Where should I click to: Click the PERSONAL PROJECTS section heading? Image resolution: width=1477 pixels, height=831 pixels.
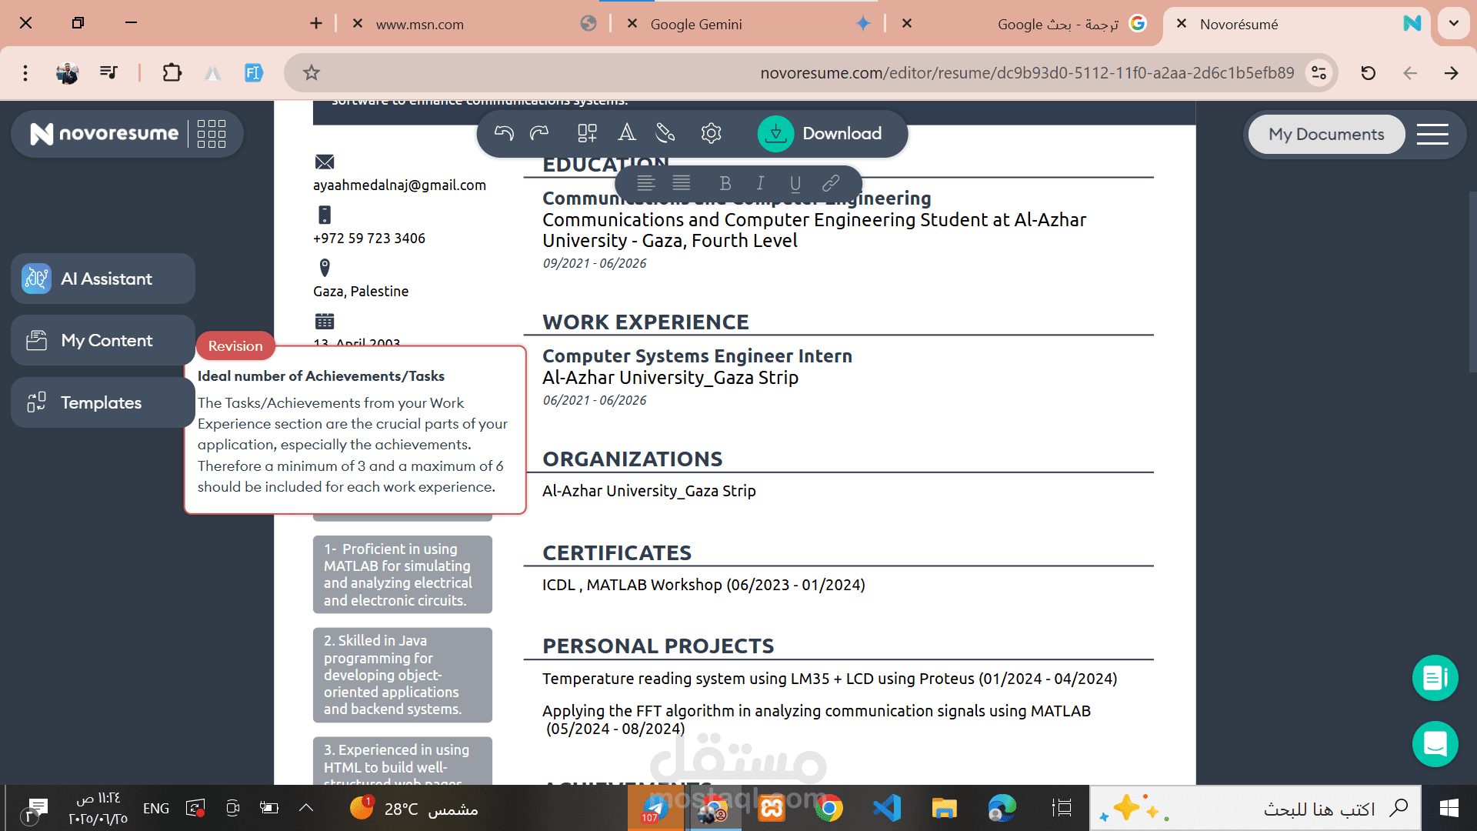pyautogui.click(x=658, y=646)
